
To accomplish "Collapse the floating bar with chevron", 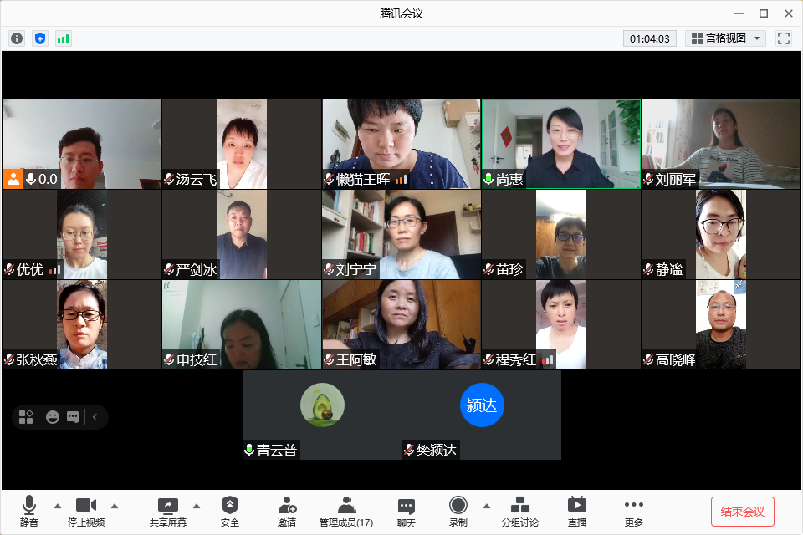I will [95, 417].
